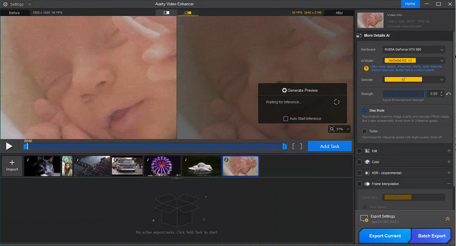Image resolution: width=456 pixels, height=246 pixels.
Task: Collapse the Frame Interpolation section
Action: click(448, 183)
